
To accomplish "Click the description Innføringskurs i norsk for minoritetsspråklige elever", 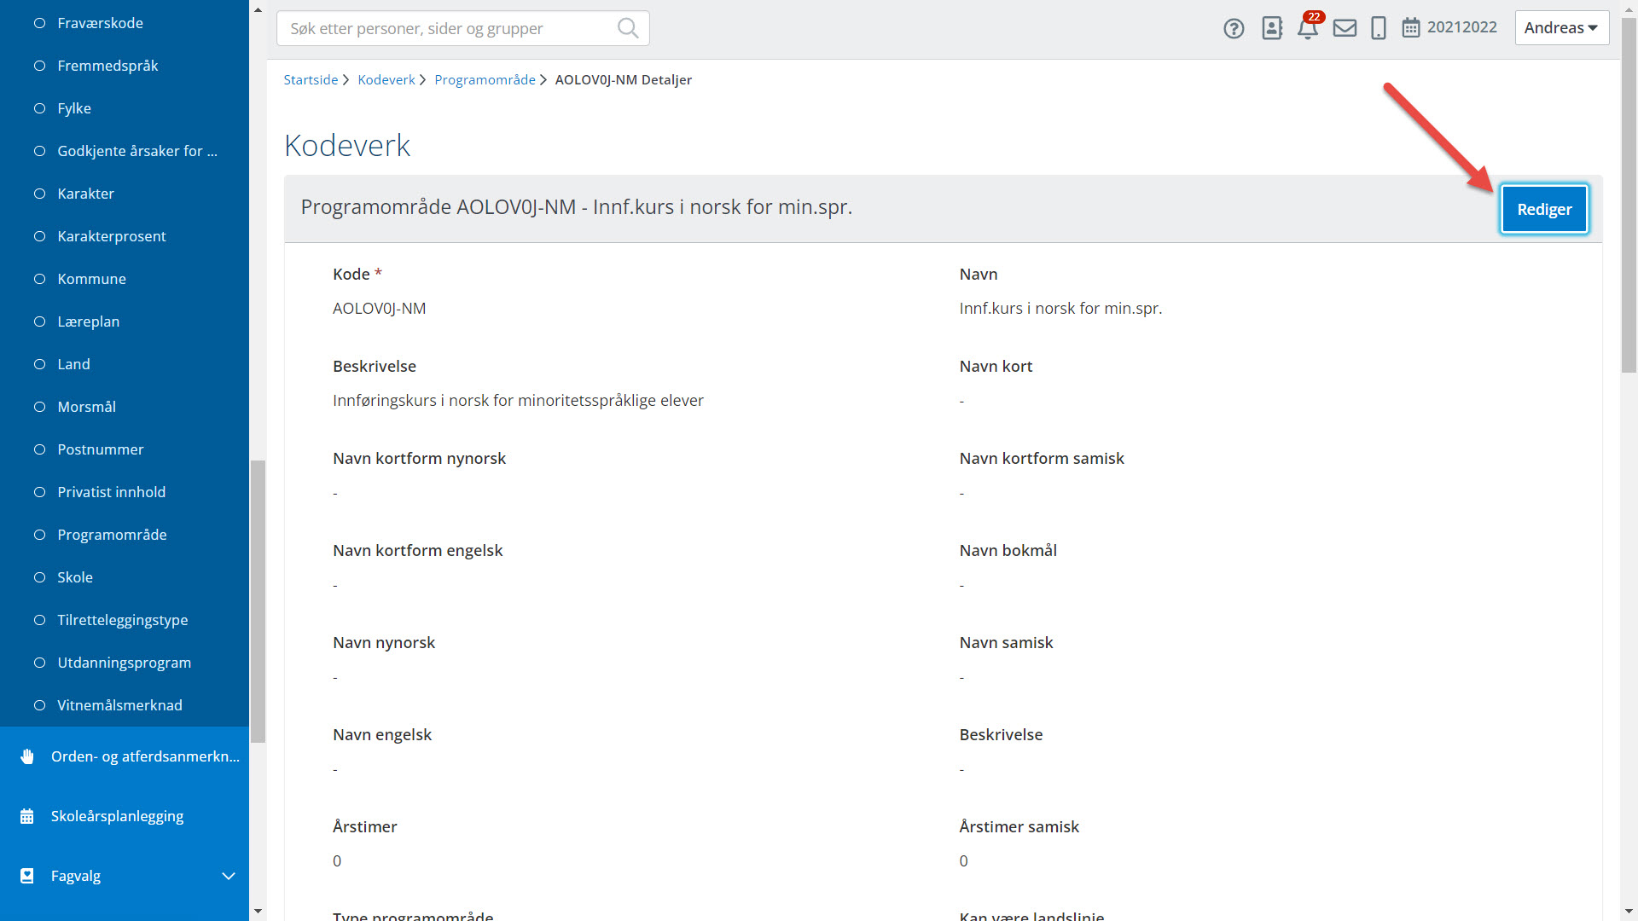I will tap(518, 401).
